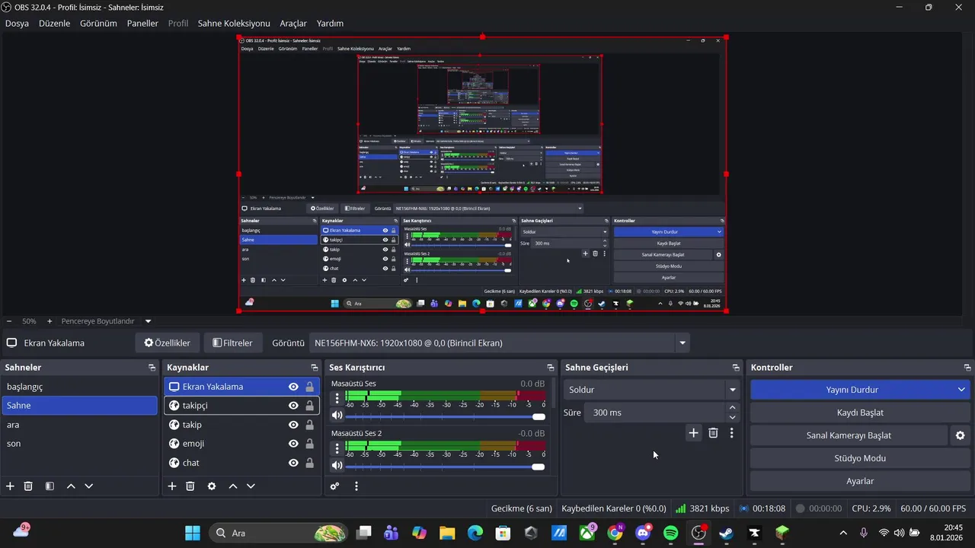Click the Süre 300 ms input field

pyautogui.click(x=656, y=413)
